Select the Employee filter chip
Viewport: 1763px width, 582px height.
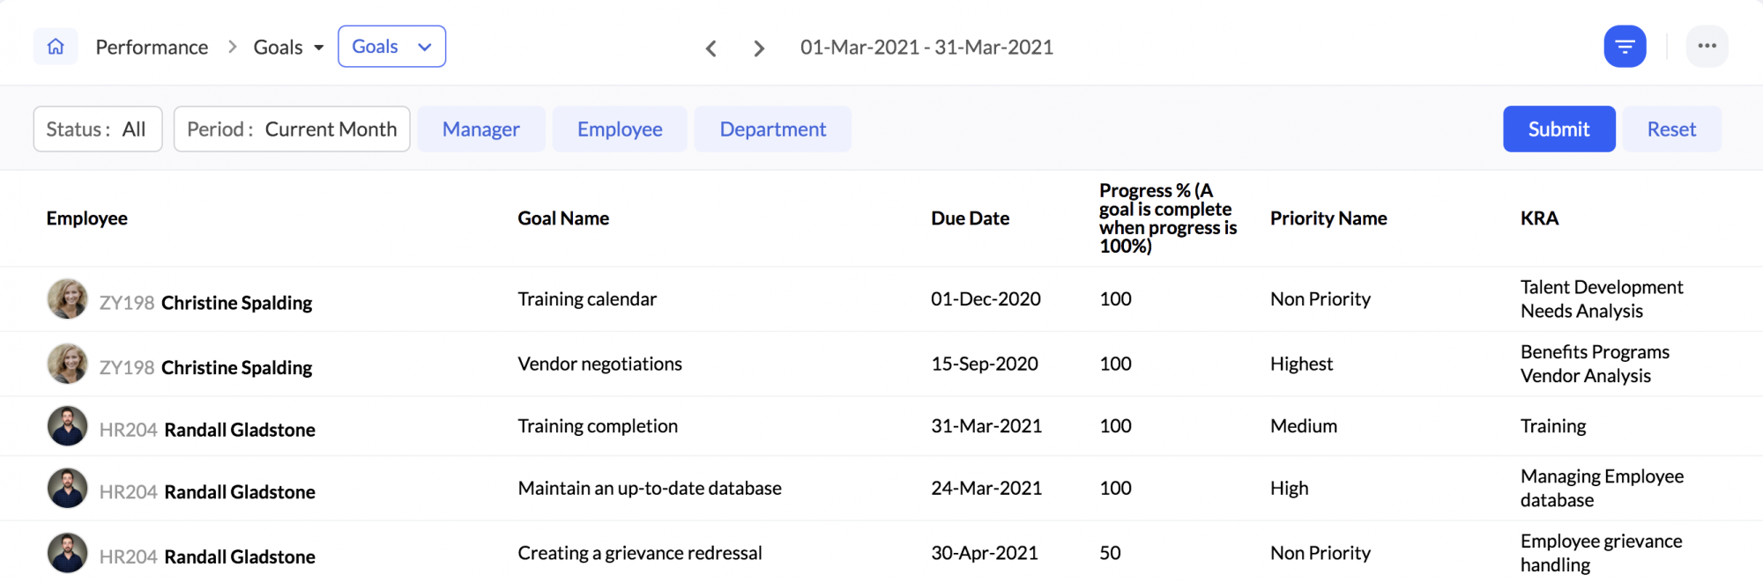620,129
